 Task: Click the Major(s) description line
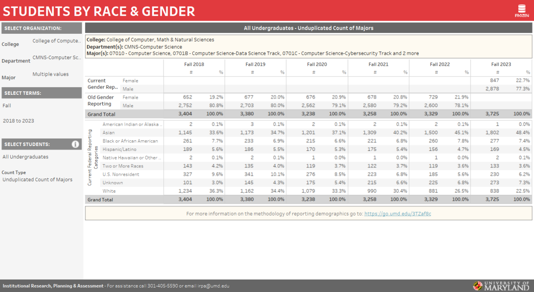pyautogui.click(x=252, y=53)
